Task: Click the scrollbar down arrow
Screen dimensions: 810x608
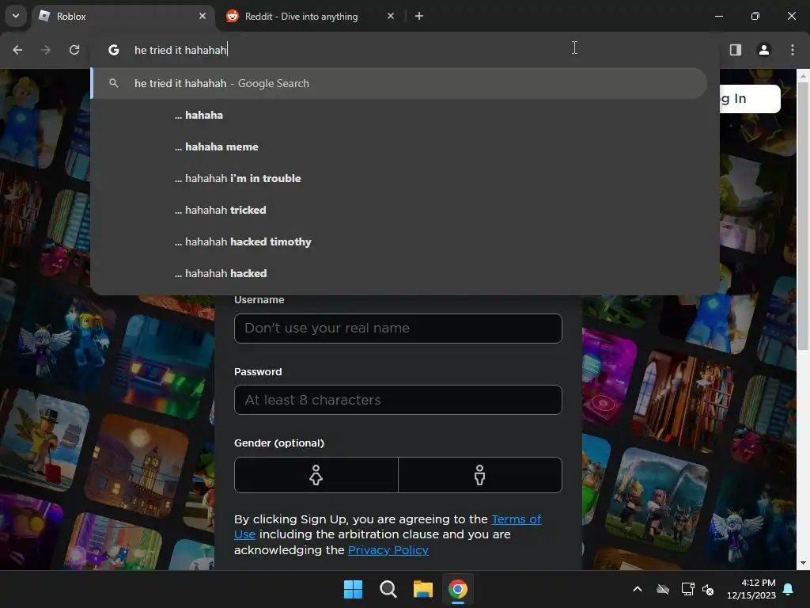Action: pos(803,563)
